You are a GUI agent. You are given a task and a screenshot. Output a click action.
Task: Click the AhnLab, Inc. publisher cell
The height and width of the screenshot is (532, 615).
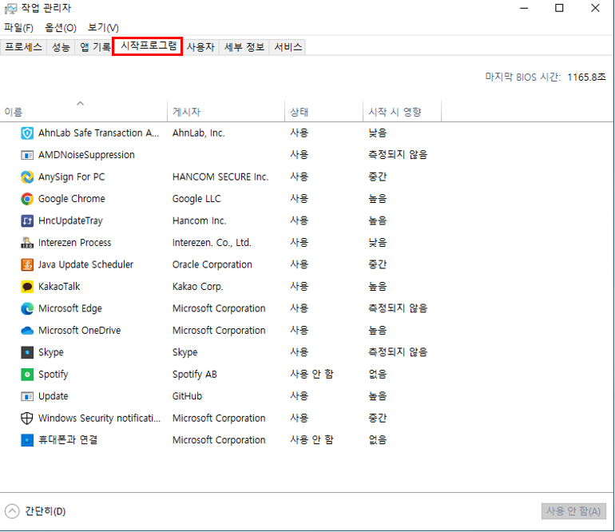(x=198, y=133)
